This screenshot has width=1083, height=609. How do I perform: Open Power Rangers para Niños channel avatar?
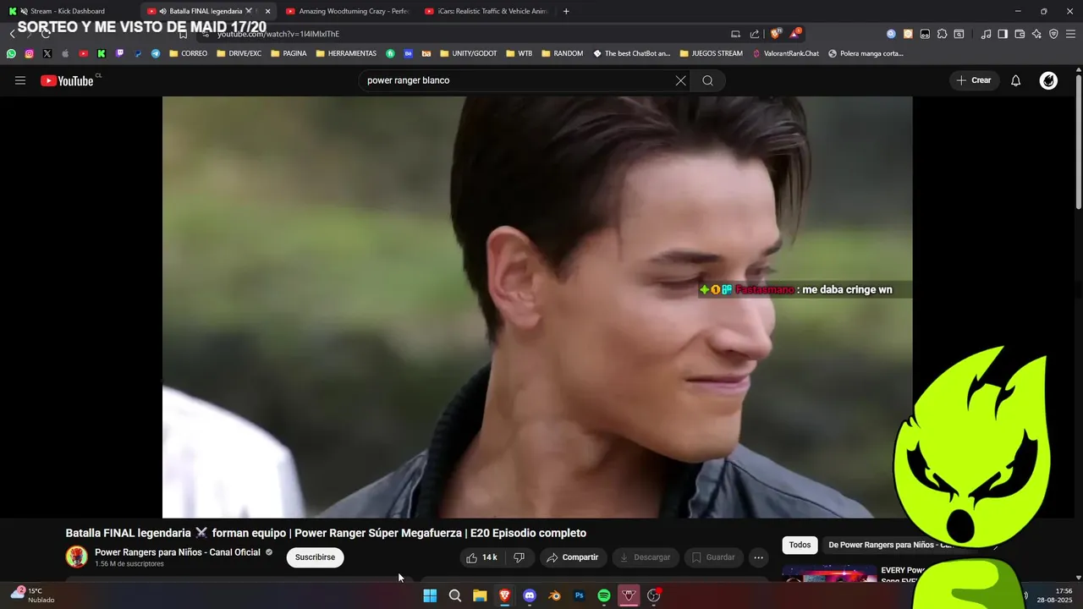(77, 557)
